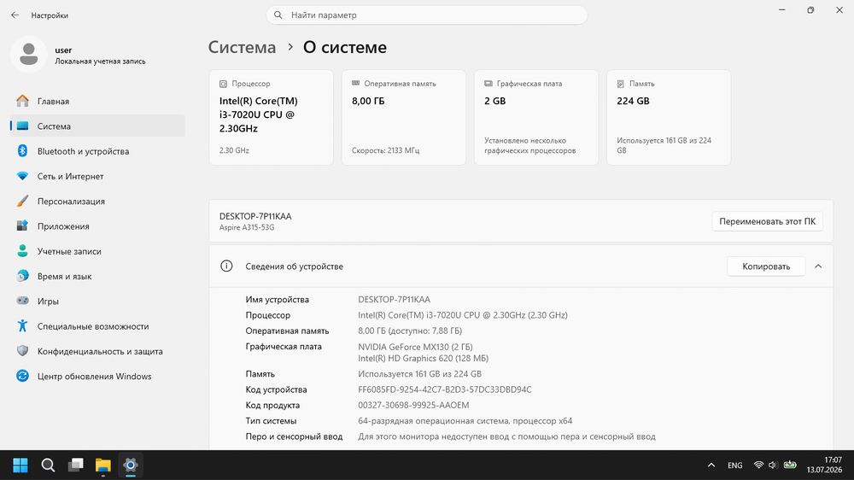The width and height of the screenshot is (854, 480).
Task: Open Bluetooth и устройства page
Action: pos(97,151)
